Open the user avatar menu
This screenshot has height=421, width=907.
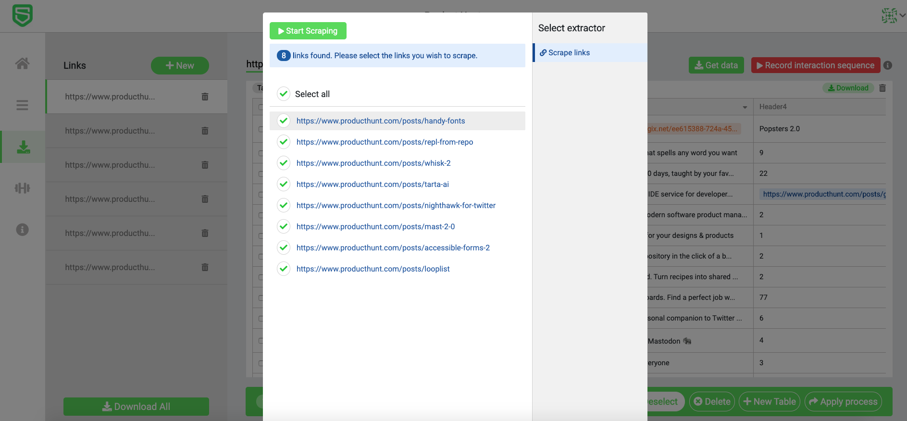tap(893, 15)
